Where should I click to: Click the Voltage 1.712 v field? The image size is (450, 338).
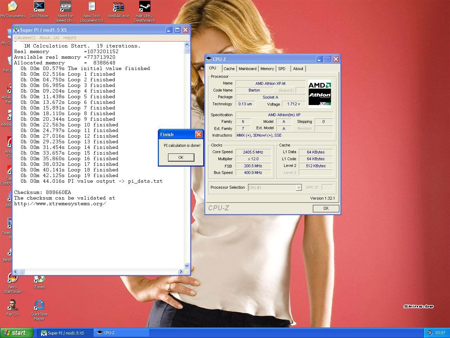294,104
